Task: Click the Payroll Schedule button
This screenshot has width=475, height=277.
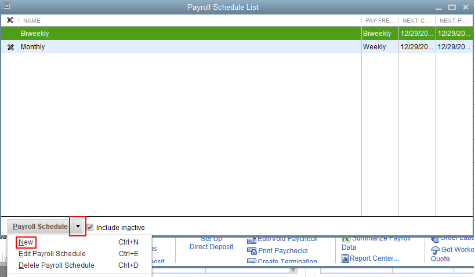Action: (x=40, y=227)
